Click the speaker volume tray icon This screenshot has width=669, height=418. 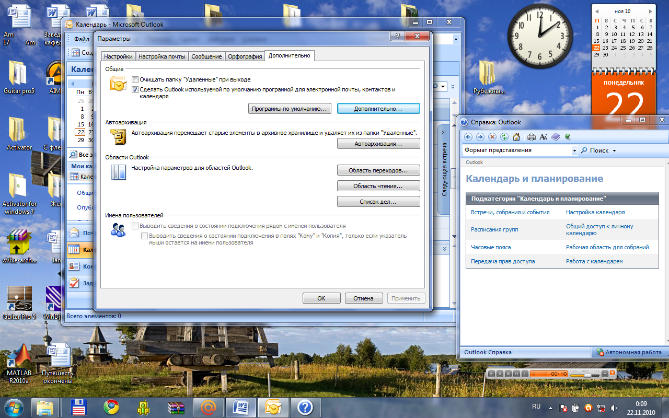point(613,408)
